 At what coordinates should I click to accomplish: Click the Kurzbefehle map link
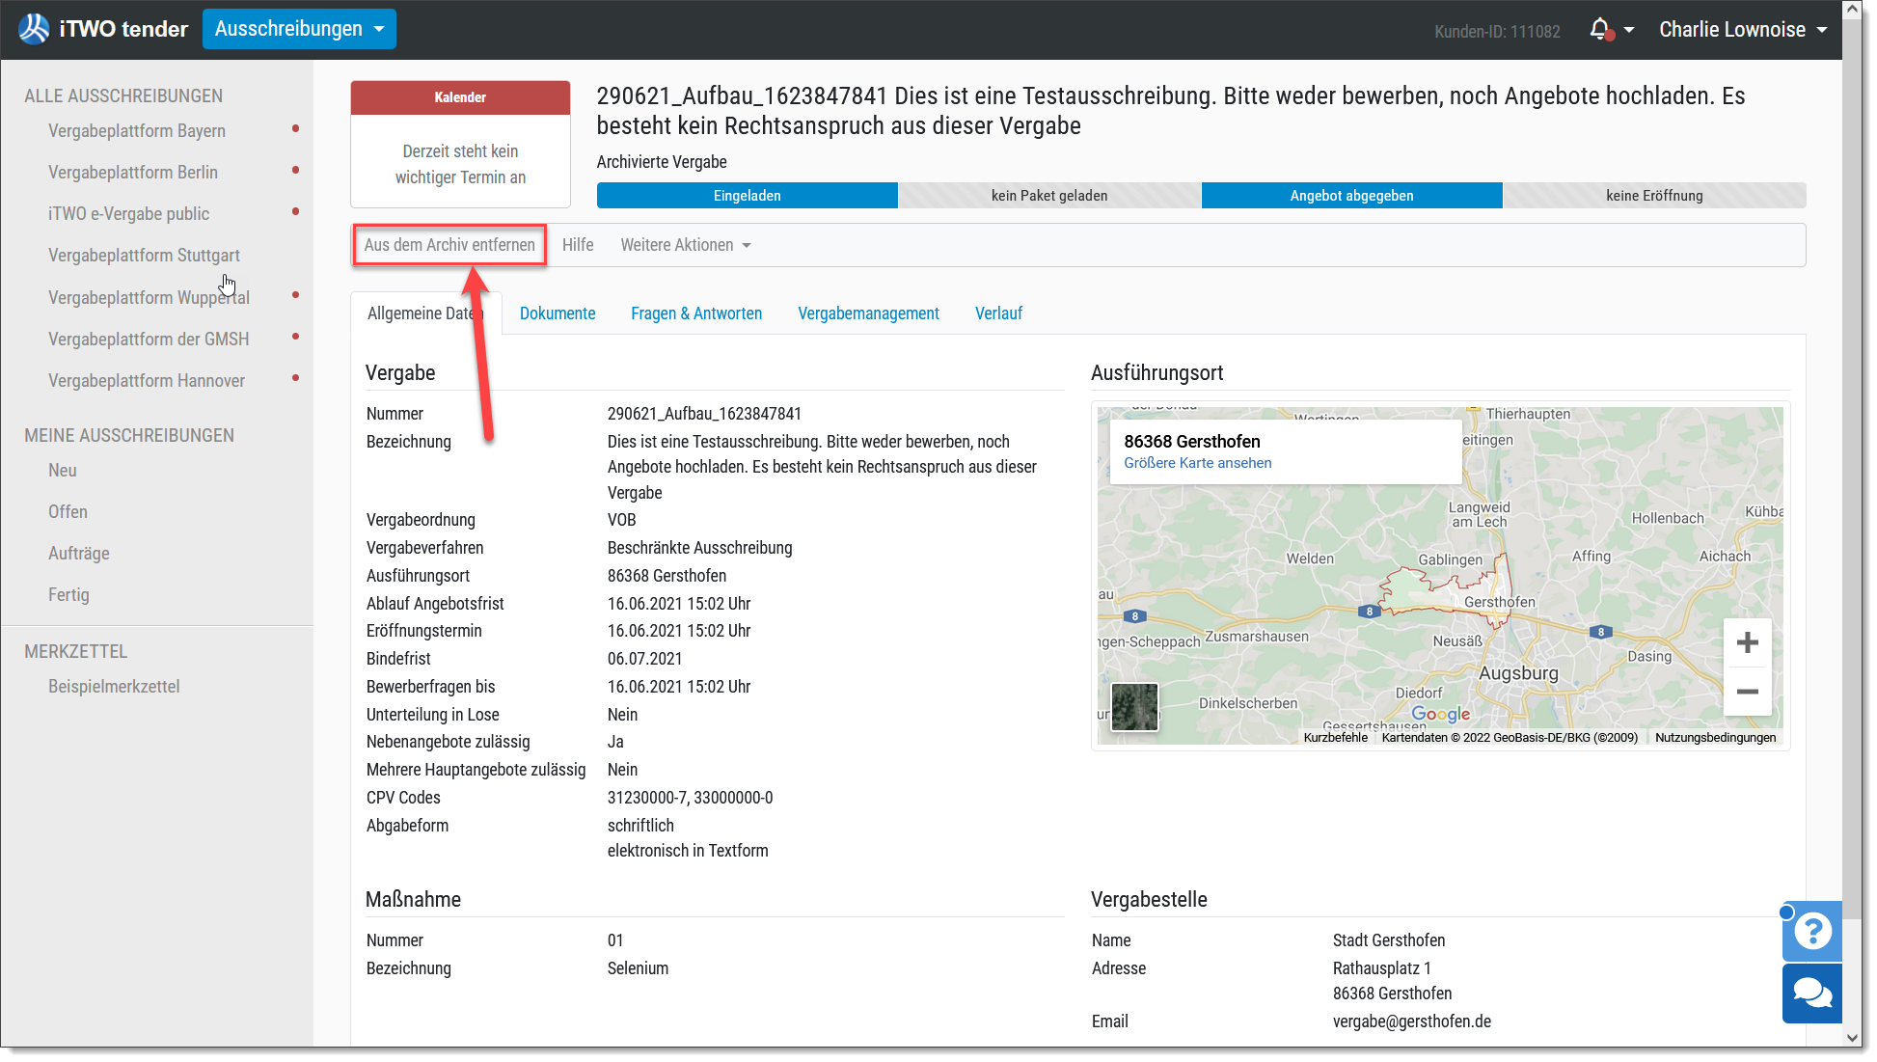(x=1336, y=737)
